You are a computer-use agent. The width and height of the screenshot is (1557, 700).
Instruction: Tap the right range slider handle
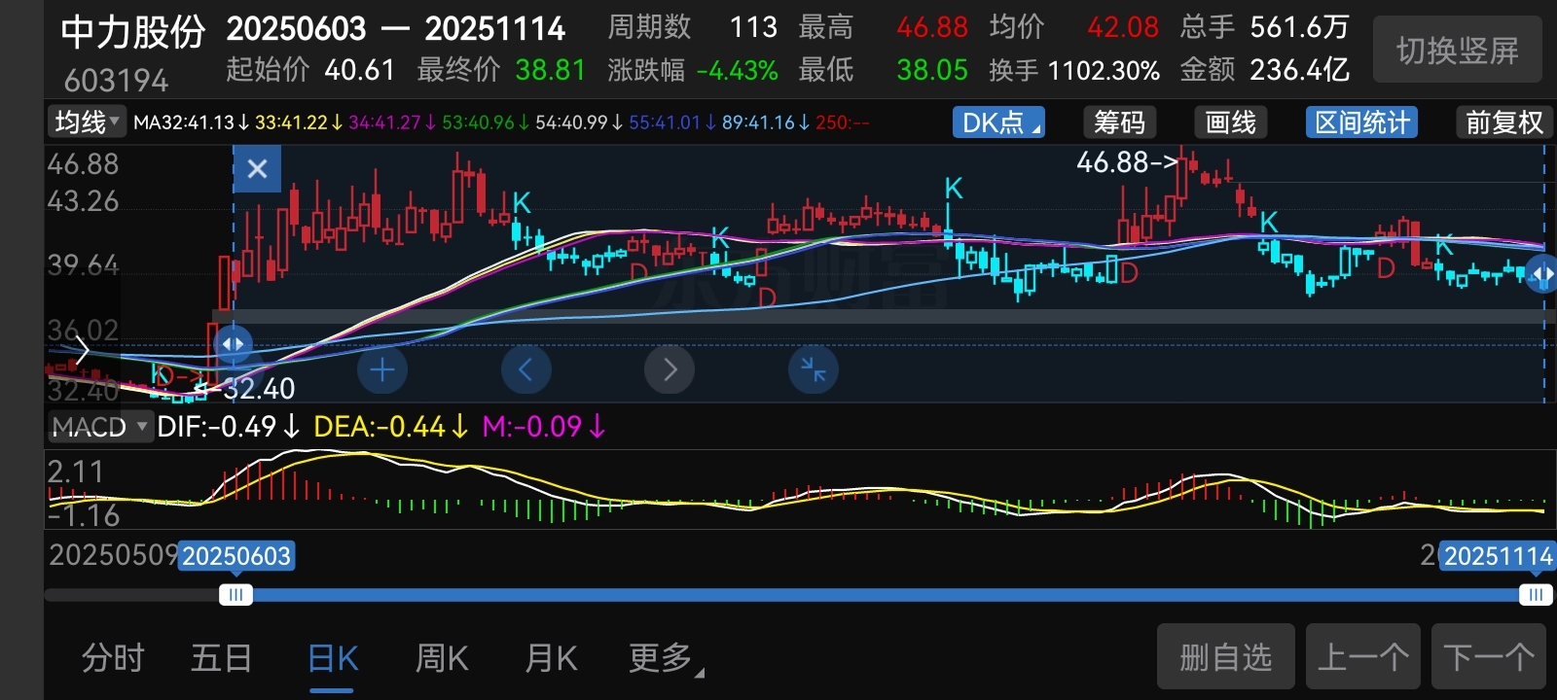click(1536, 595)
